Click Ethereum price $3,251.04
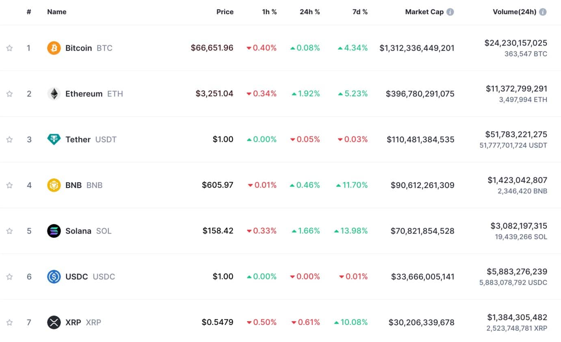 [x=214, y=94]
